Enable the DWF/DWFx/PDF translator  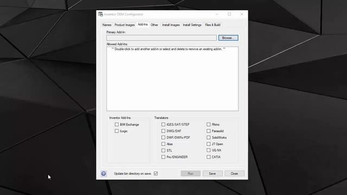pos(163,137)
